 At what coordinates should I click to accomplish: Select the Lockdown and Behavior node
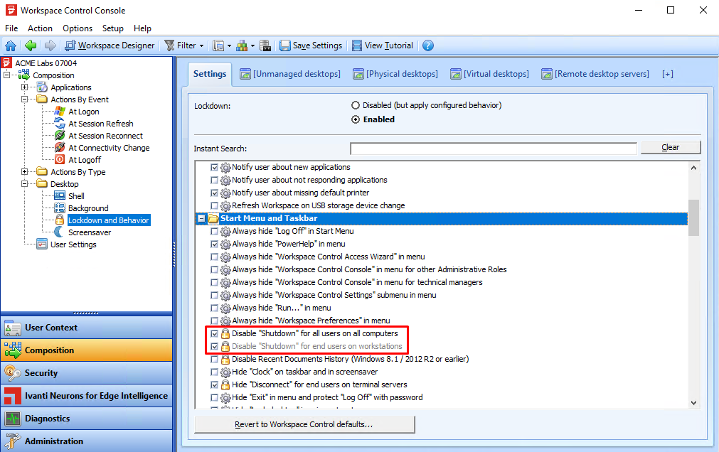click(x=109, y=220)
